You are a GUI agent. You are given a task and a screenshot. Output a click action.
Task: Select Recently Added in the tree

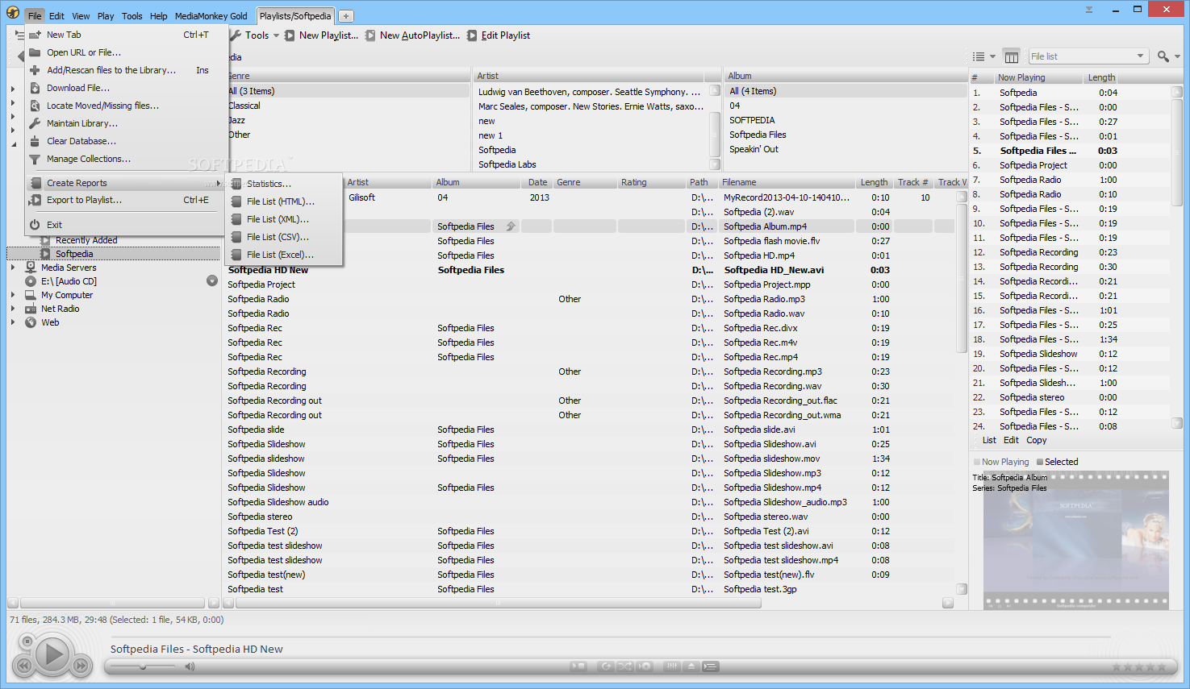86,240
